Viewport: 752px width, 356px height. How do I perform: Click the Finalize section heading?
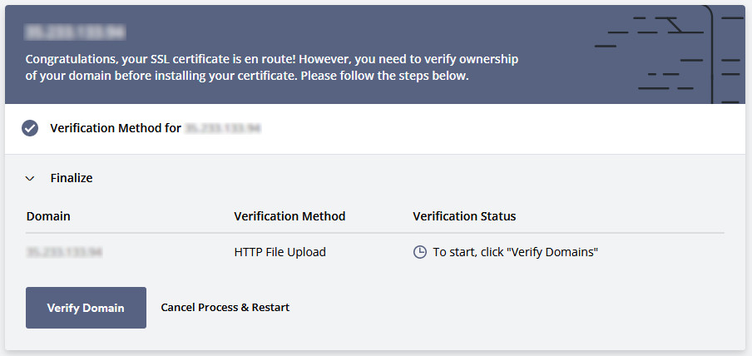coord(72,178)
